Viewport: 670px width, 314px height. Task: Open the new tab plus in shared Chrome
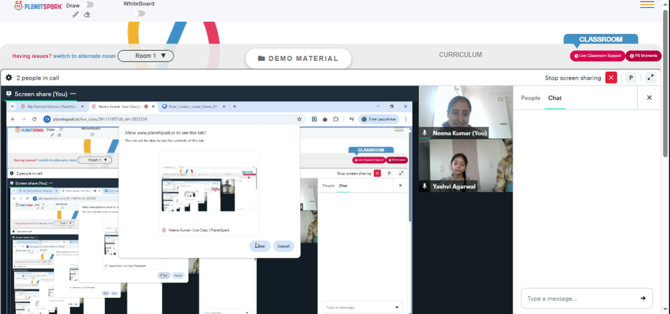tap(234, 106)
